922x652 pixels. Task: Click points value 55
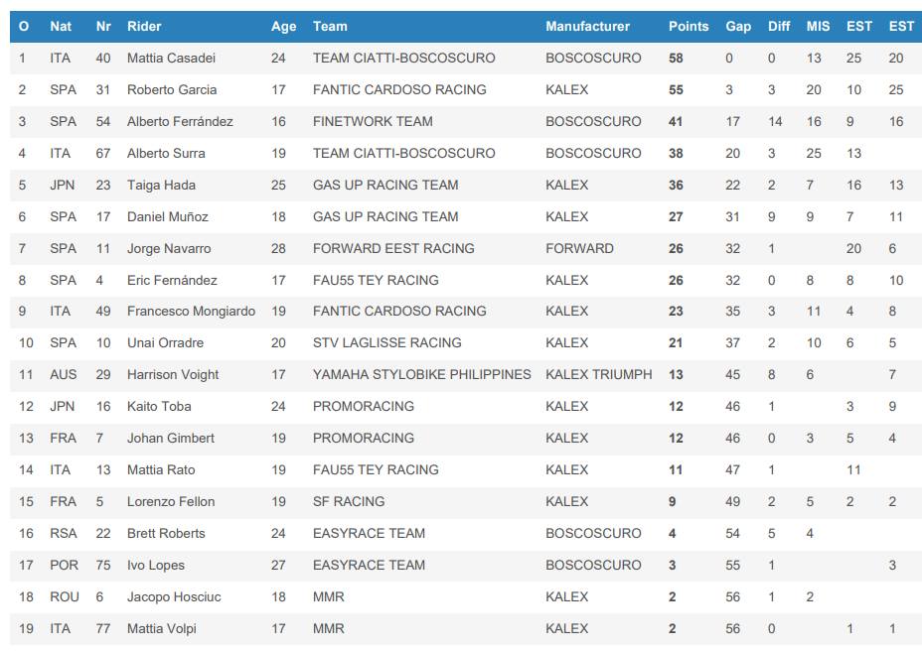(x=676, y=90)
